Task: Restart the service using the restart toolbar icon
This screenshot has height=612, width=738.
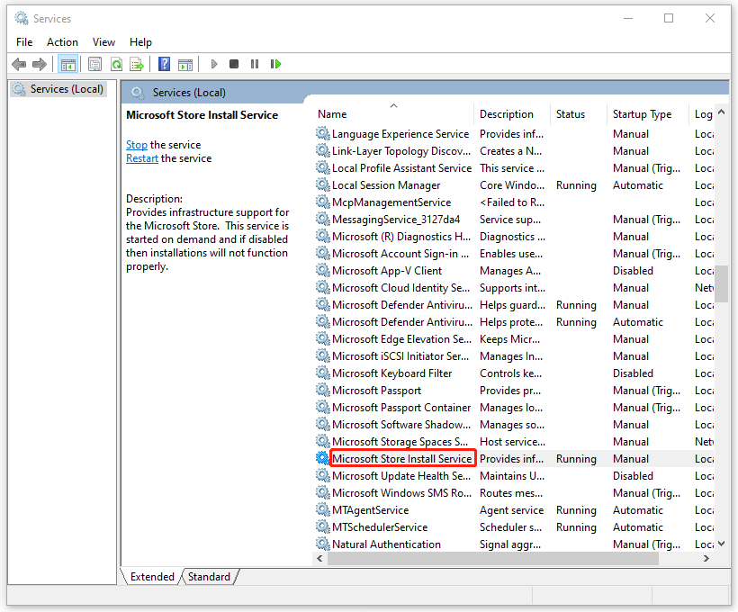Action: 276,64
